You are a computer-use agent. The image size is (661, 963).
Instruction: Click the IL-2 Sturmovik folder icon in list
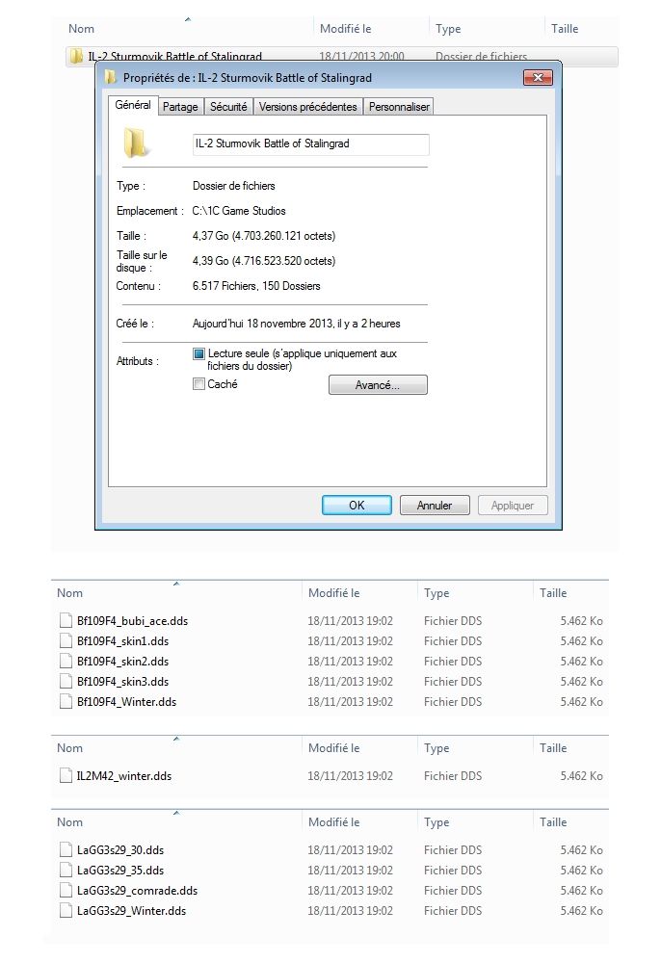[76, 57]
